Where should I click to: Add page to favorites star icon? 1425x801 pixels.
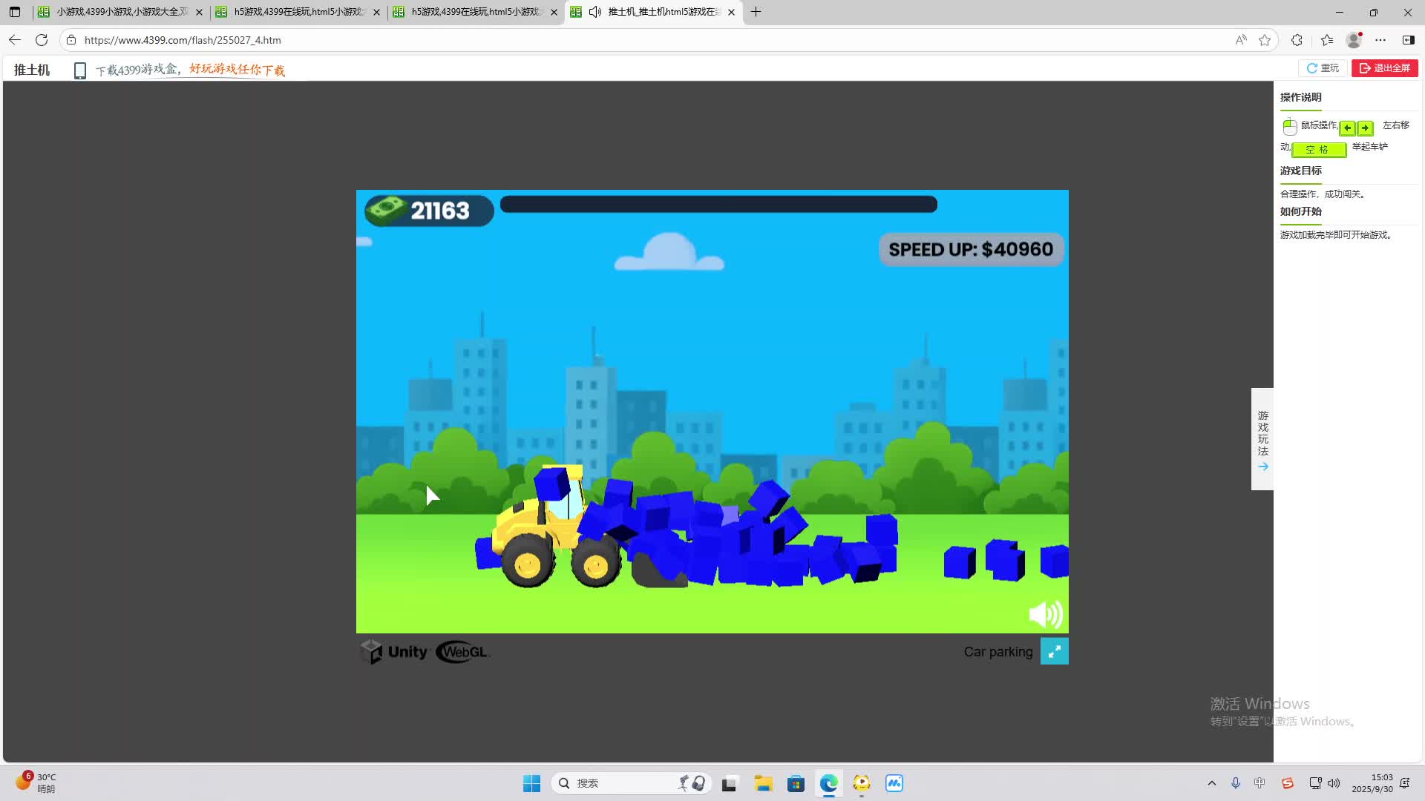[1265, 40]
